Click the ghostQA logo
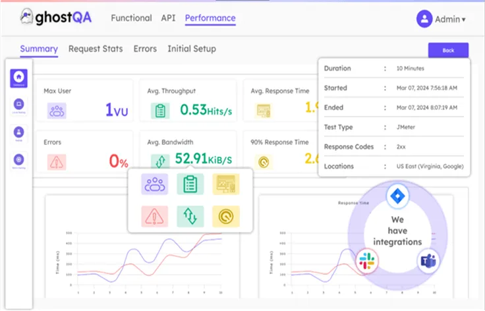This screenshot has height=311, width=485. pos(55,18)
